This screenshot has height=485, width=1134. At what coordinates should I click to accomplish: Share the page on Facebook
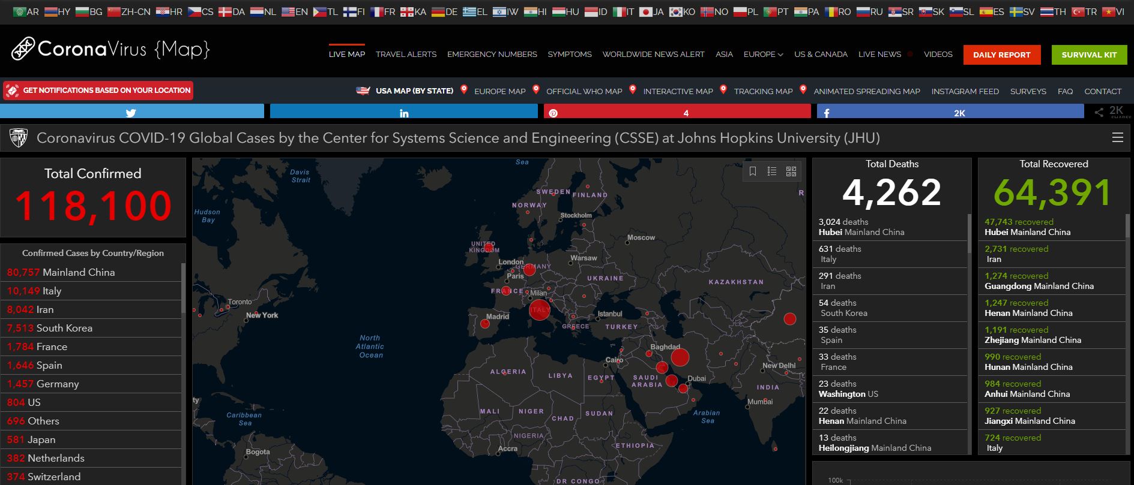[950, 112]
